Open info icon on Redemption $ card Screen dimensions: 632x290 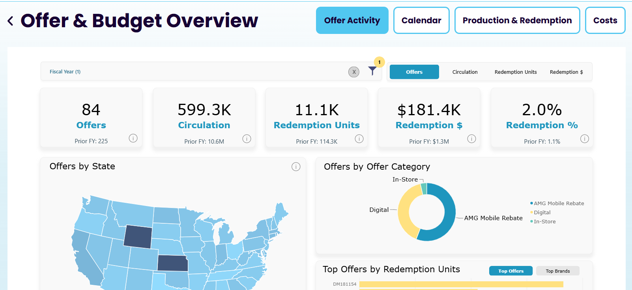click(x=471, y=138)
